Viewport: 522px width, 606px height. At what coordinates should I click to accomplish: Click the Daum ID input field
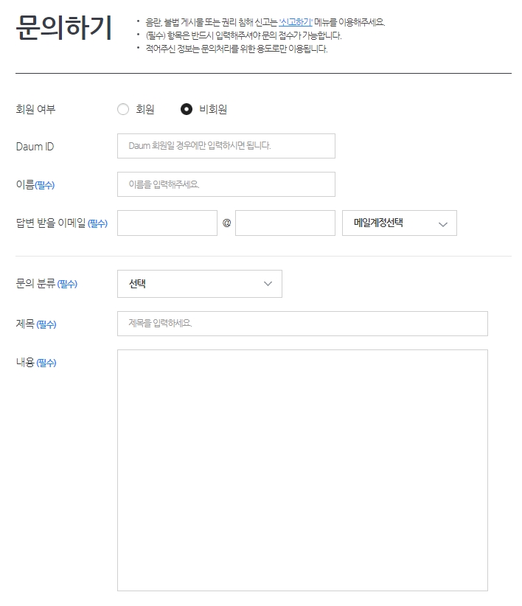(x=226, y=146)
